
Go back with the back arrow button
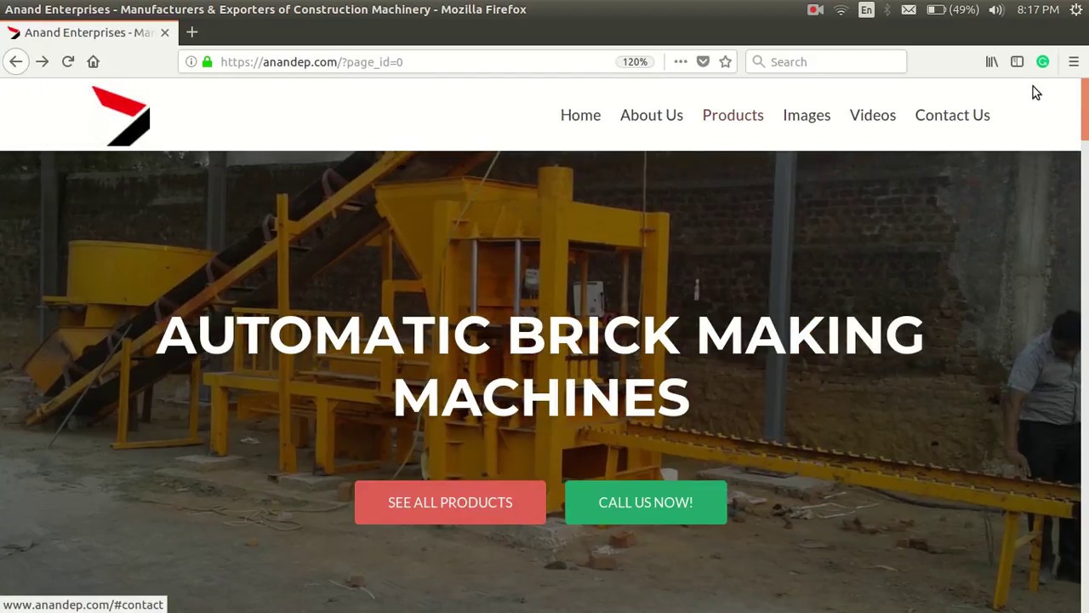[15, 61]
